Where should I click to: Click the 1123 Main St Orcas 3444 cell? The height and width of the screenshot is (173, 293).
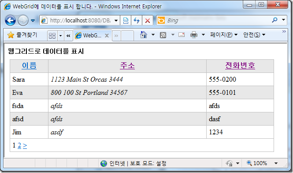(x=127, y=79)
